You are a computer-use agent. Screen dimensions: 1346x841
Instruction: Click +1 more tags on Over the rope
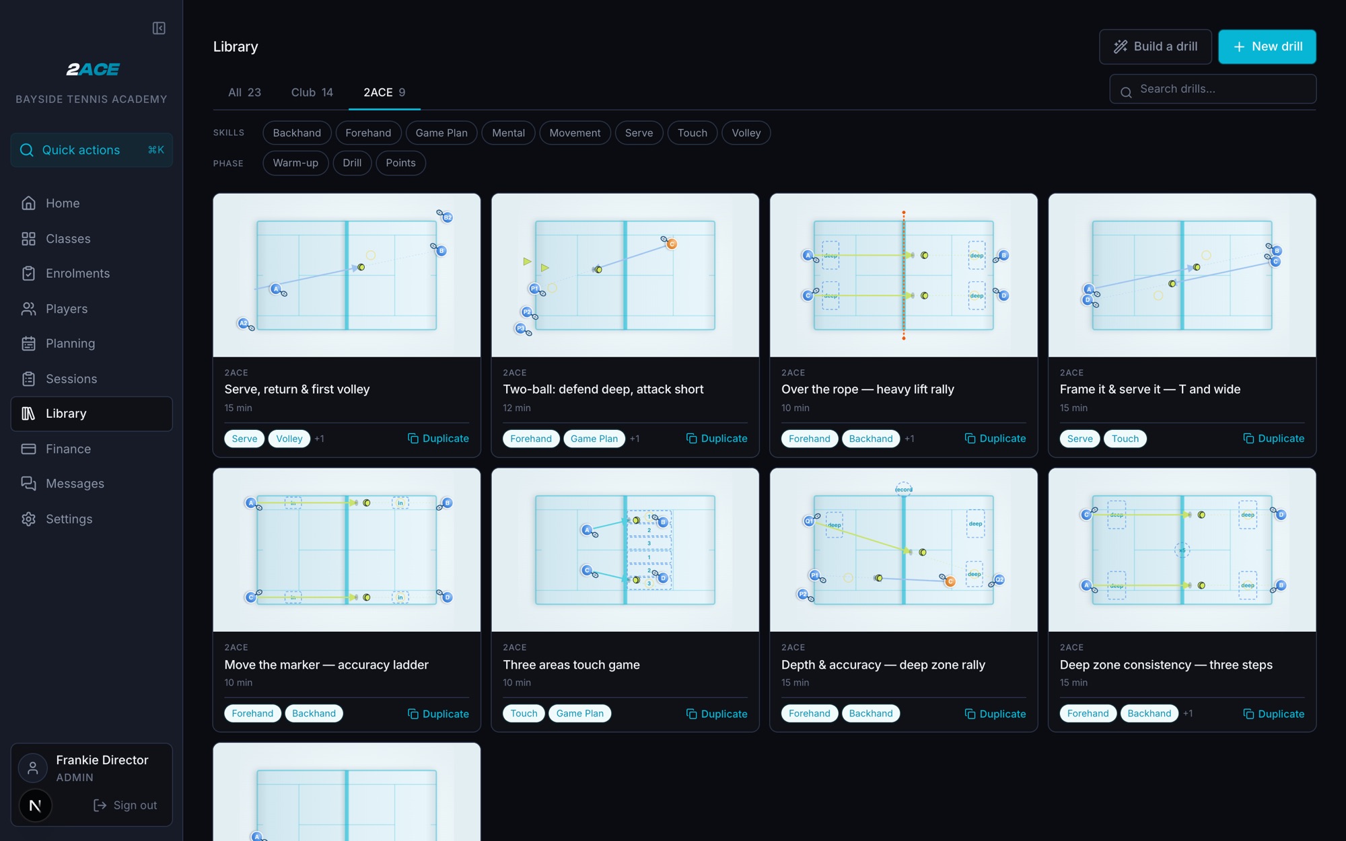click(x=909, y=439)
